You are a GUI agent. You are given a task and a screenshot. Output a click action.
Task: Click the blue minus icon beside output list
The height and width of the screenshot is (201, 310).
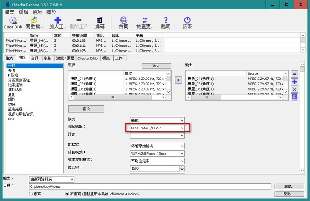click(x=294, y=74)
